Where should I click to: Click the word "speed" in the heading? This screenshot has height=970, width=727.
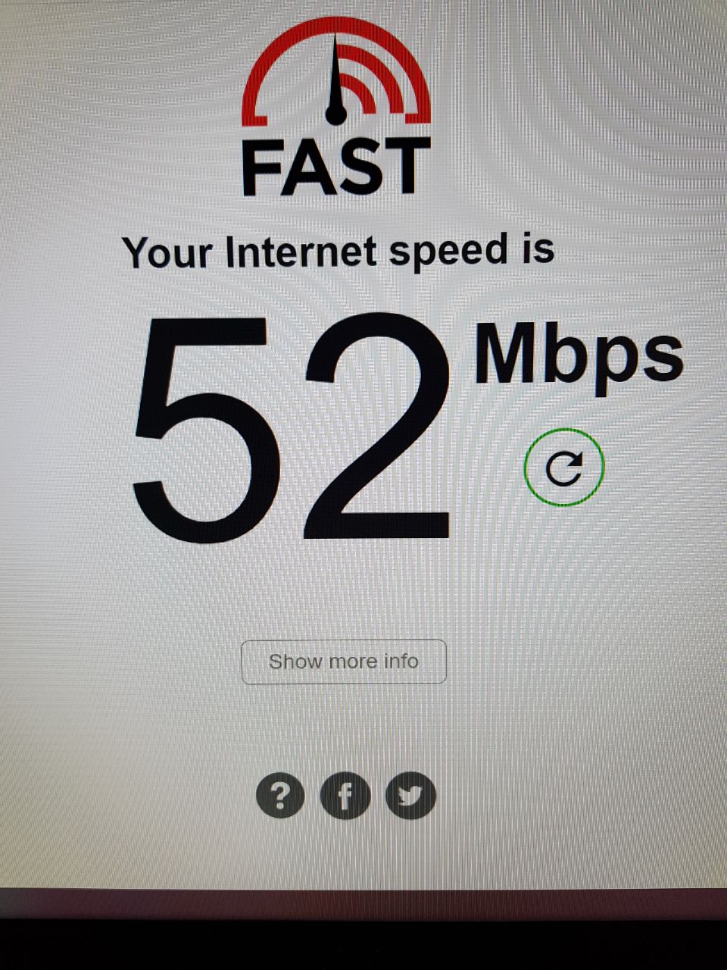(448, 252)
